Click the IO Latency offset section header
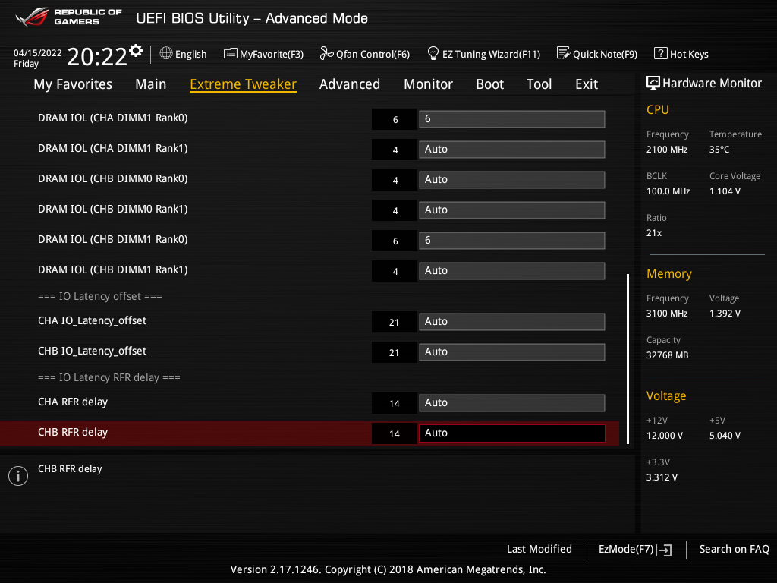777x583 pixels. point(100,296)
